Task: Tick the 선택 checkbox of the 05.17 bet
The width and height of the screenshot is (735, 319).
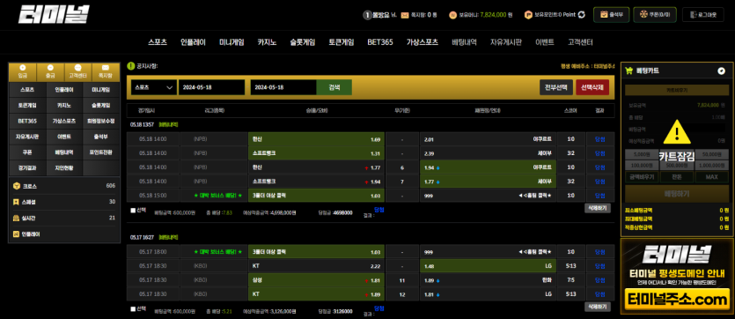Action: pos(133,309)
